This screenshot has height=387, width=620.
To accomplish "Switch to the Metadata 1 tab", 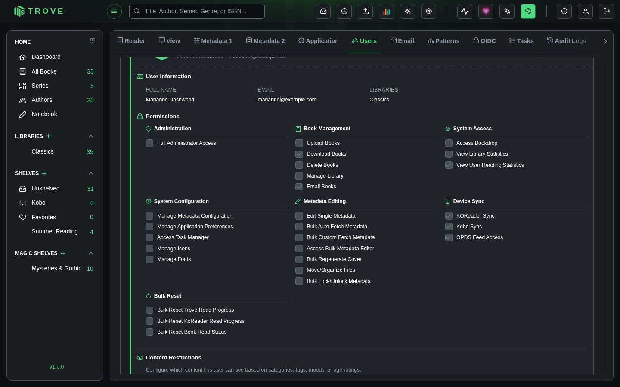I will [213, 41].
